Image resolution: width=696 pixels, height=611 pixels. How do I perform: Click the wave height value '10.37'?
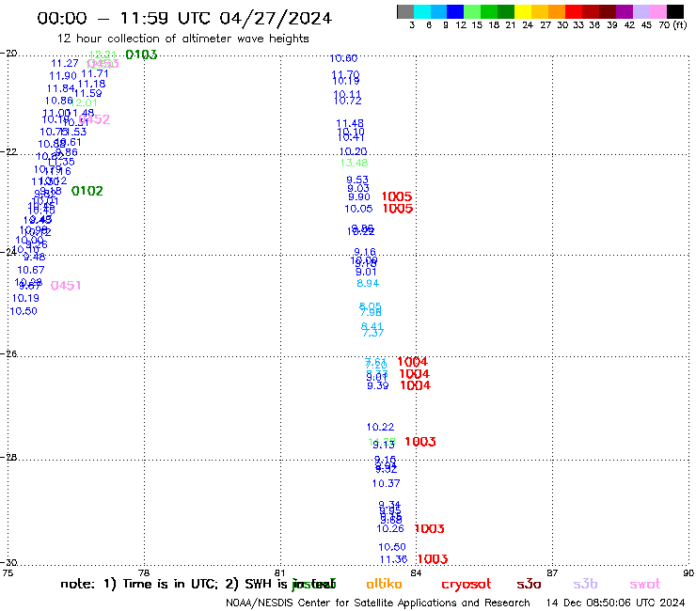tap(387, 483)
